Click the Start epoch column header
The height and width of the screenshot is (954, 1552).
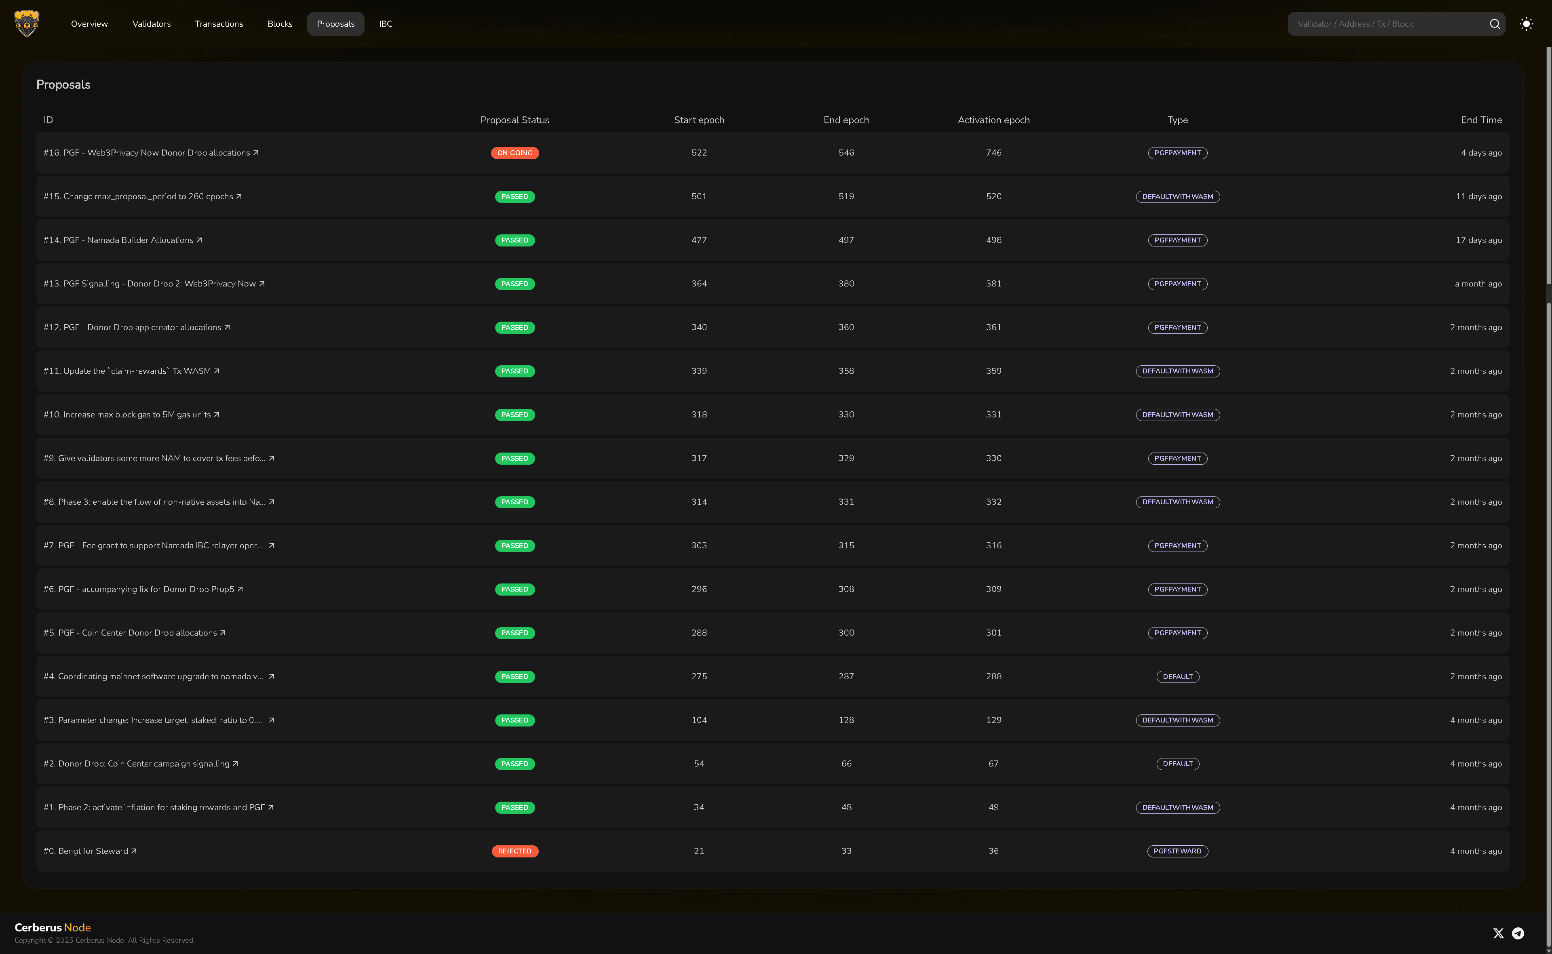(699, 120)
